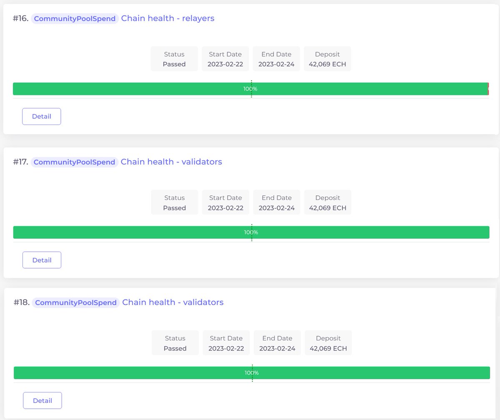Expand details for proposal #17
This screenshot has height=420, width=500.
coord(42,260)
